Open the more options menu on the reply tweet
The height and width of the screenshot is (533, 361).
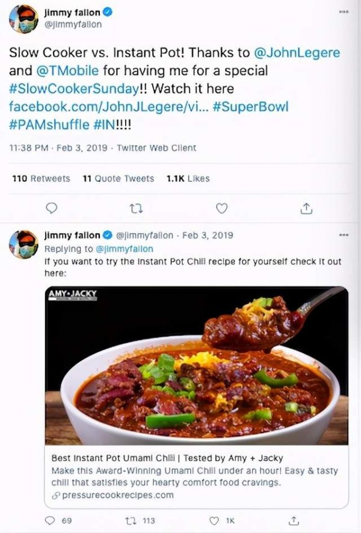344,235
